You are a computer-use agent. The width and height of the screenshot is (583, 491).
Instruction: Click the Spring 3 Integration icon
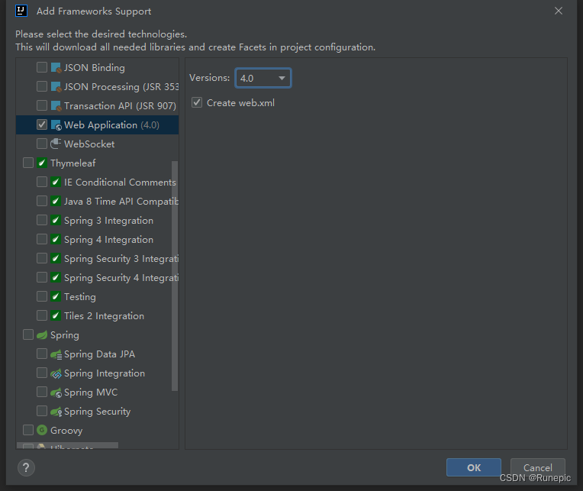(56, 220)
